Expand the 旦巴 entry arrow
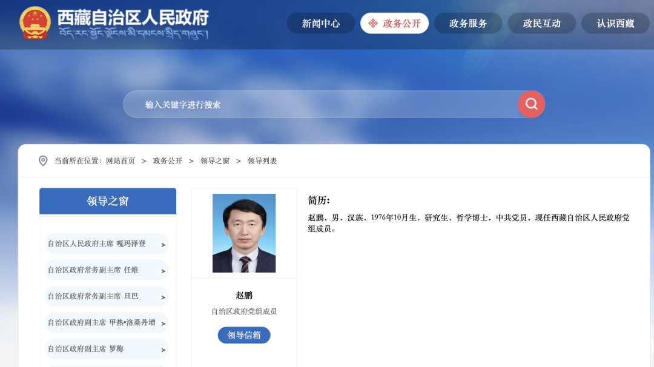 pyautogui.click(x=163, y=297)
